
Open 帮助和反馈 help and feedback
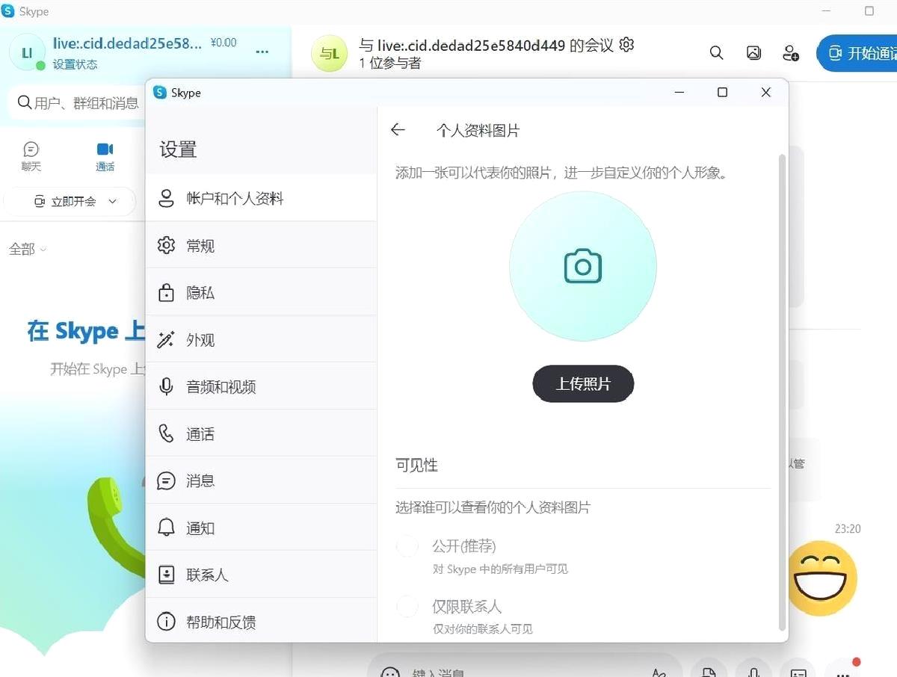(x=261, y=621)
